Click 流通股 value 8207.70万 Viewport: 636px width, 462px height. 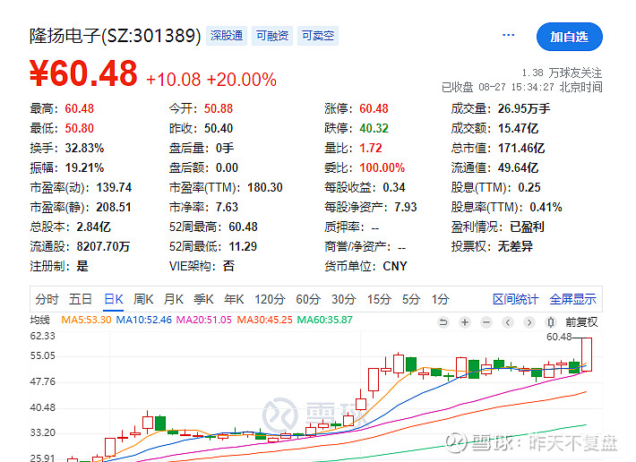(103, 246)
